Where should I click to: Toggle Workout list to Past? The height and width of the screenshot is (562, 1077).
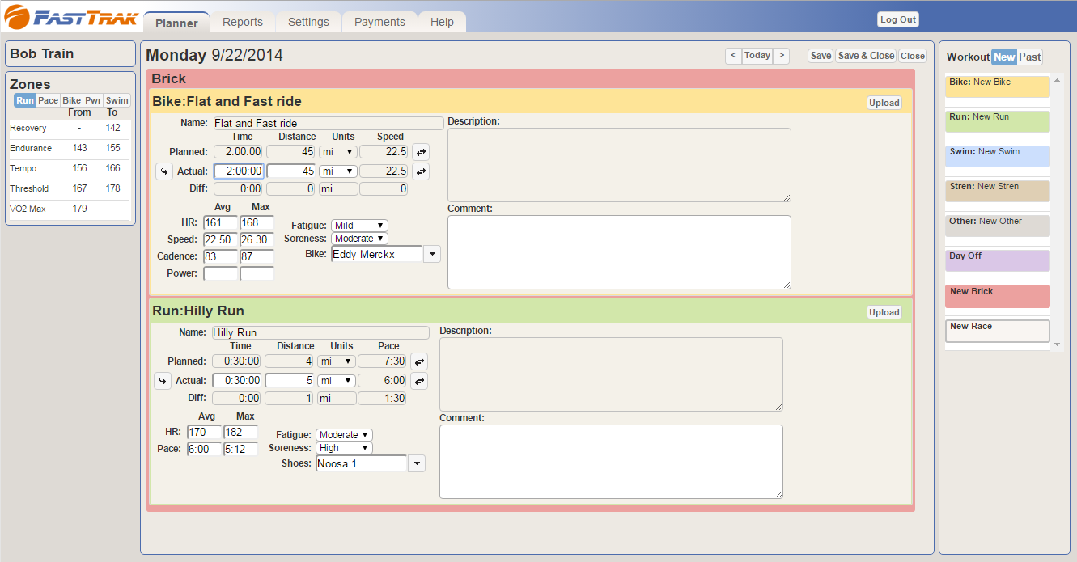1030,57
